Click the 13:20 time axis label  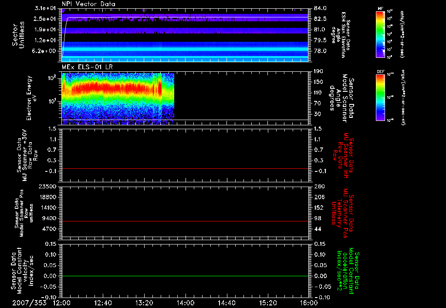(x=144, y=303)
